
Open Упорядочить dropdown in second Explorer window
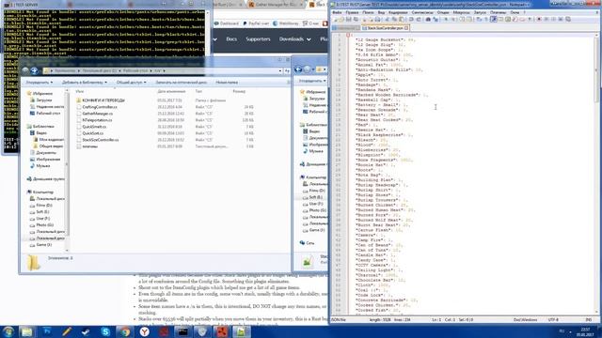[312, 81]
